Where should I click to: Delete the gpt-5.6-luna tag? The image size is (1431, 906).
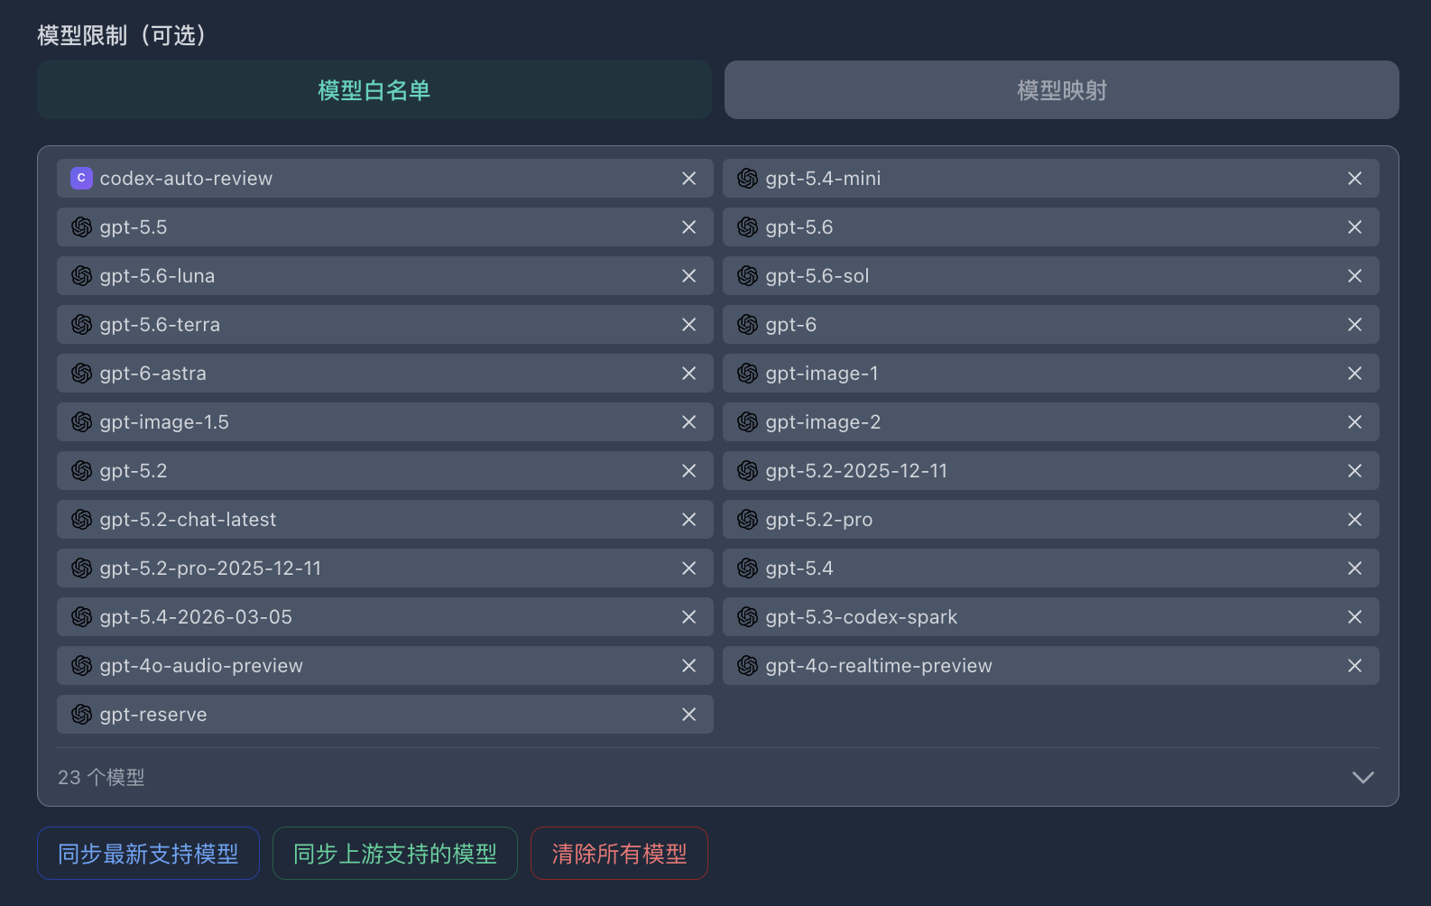pos(688,276)
